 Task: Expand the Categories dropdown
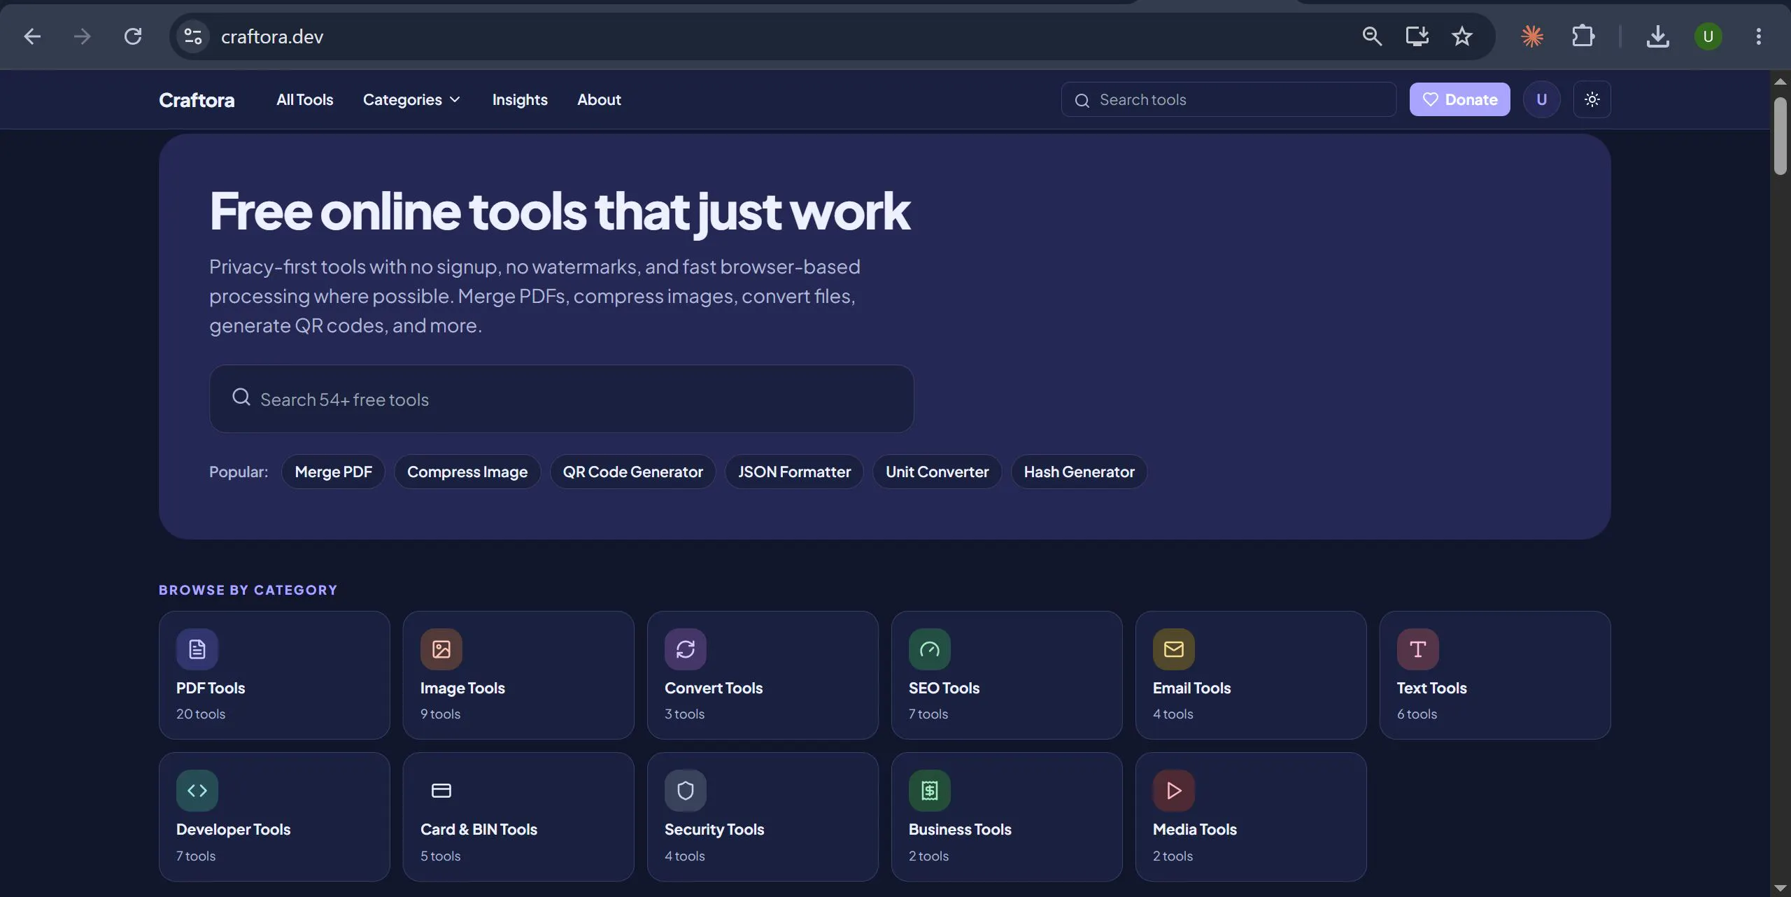point(411,99)
